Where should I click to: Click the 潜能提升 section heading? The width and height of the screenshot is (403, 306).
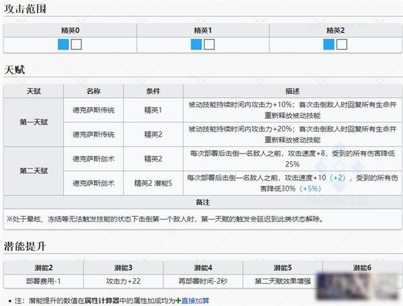[25, 246]
